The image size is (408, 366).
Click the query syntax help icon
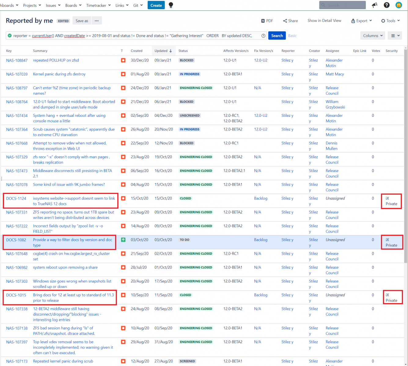[x=263, y=36]
